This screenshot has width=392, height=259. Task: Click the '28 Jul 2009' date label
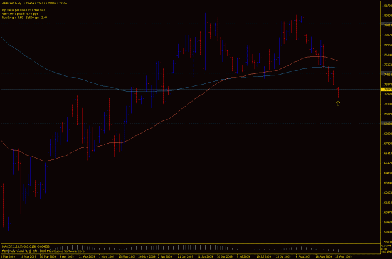(x=283, y=256)
